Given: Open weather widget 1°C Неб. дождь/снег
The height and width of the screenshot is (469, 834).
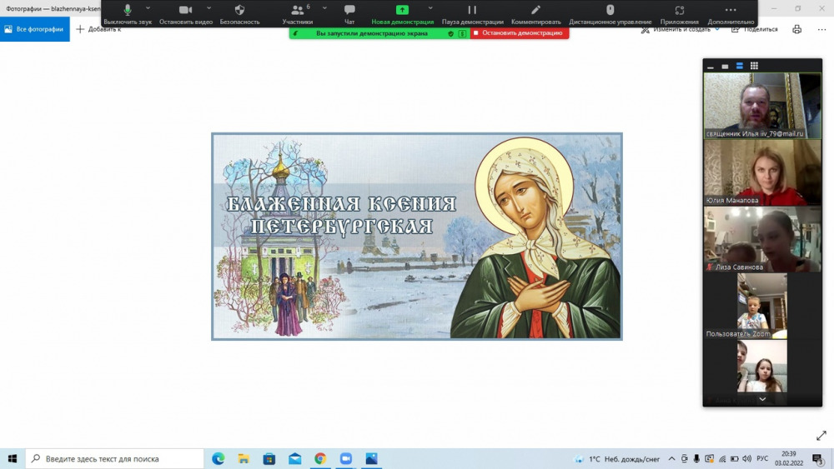Looking at the screenshot, I should point(617,459).
